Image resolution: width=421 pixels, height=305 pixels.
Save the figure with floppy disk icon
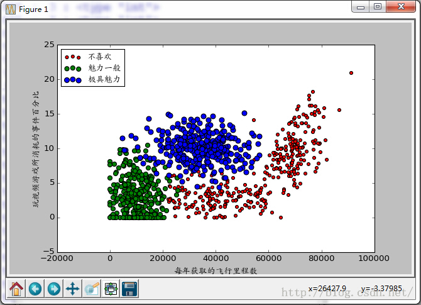[x=129, y=289]
